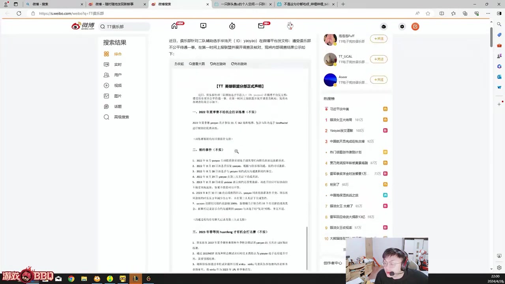Add page to favorites with star icon
Image resolution: width=505 pixels, height=284 pixels.
[428, 13]
